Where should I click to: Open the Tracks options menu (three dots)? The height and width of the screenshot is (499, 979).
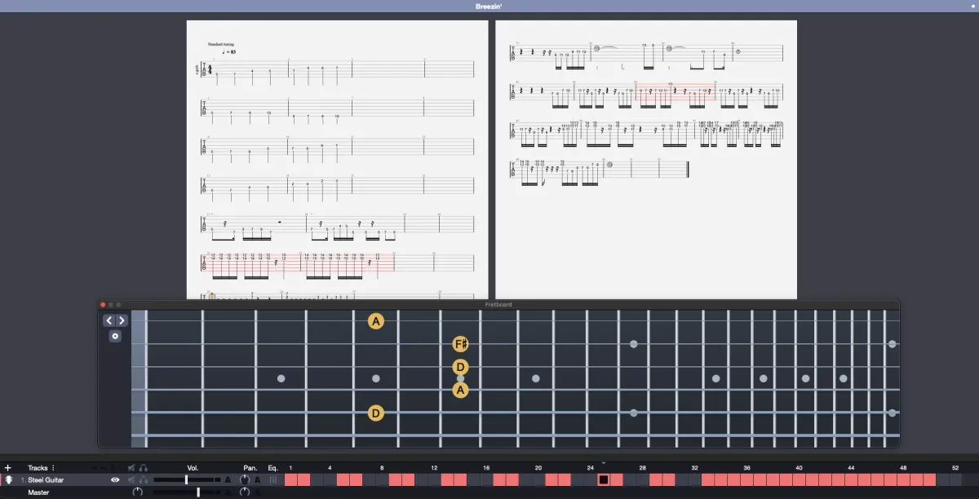point(54,468)
